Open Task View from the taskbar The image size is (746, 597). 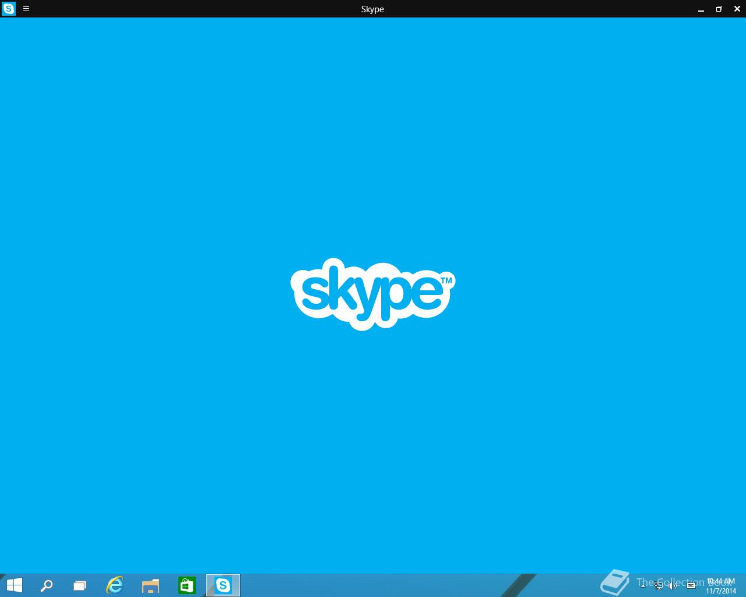[80, 585]
